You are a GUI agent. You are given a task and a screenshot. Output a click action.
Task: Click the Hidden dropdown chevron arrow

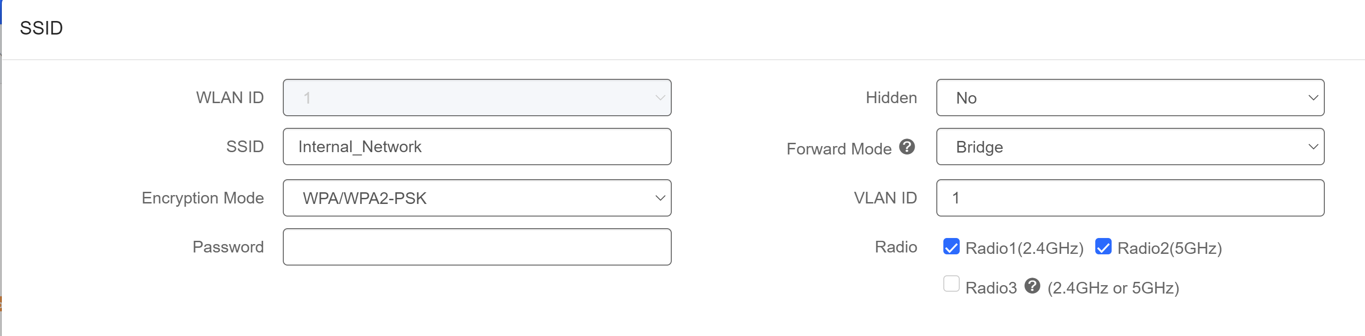coord(1313,98)
